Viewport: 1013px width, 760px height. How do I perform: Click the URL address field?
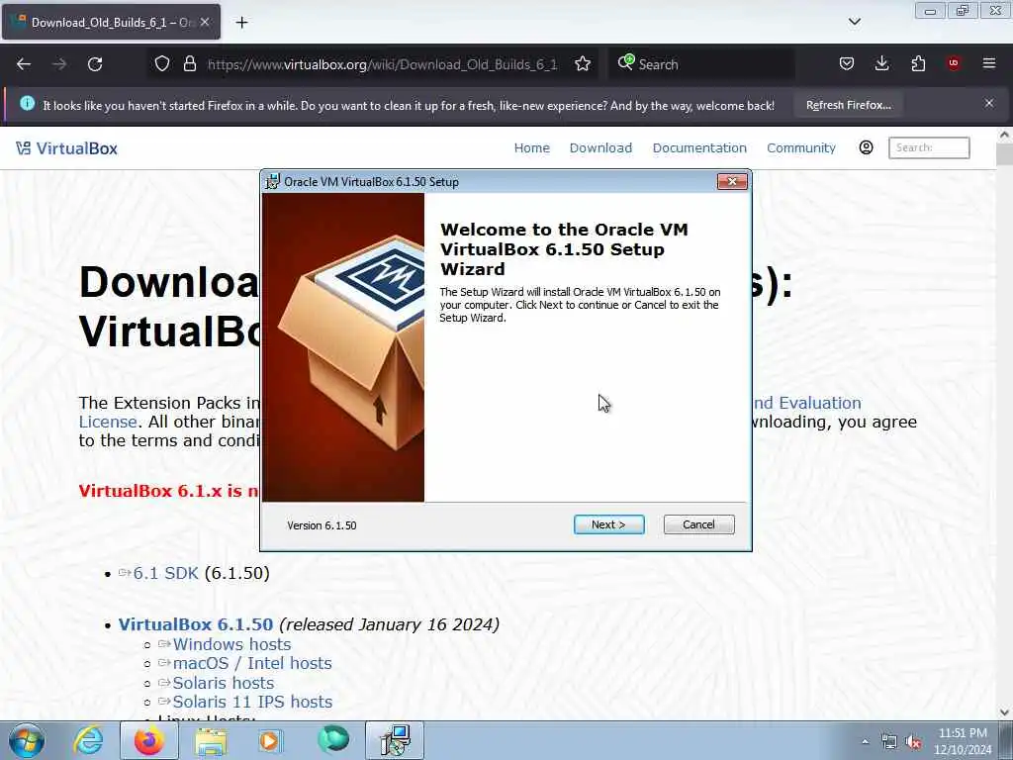pyautogui.click(x=383, y=64)
